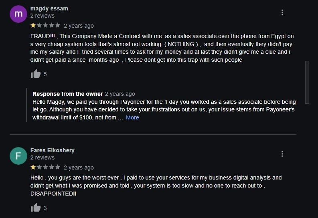Open three-dot menu on magdy essam's review
The image size is (318, 218).
(282, 12)
